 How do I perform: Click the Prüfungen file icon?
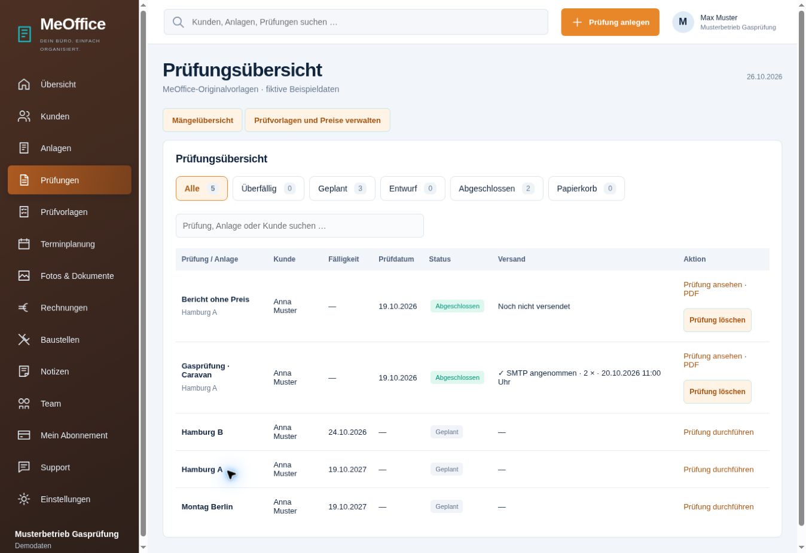tap(24, 180)
